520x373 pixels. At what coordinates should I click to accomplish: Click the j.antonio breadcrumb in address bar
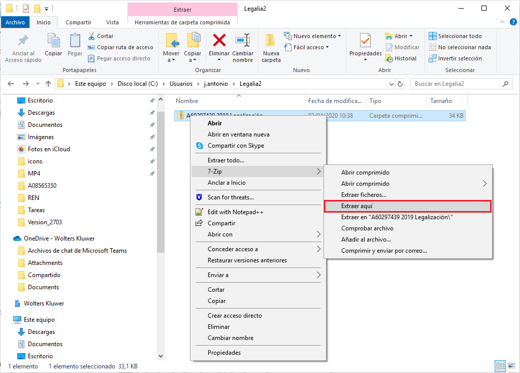click(215, 84)
